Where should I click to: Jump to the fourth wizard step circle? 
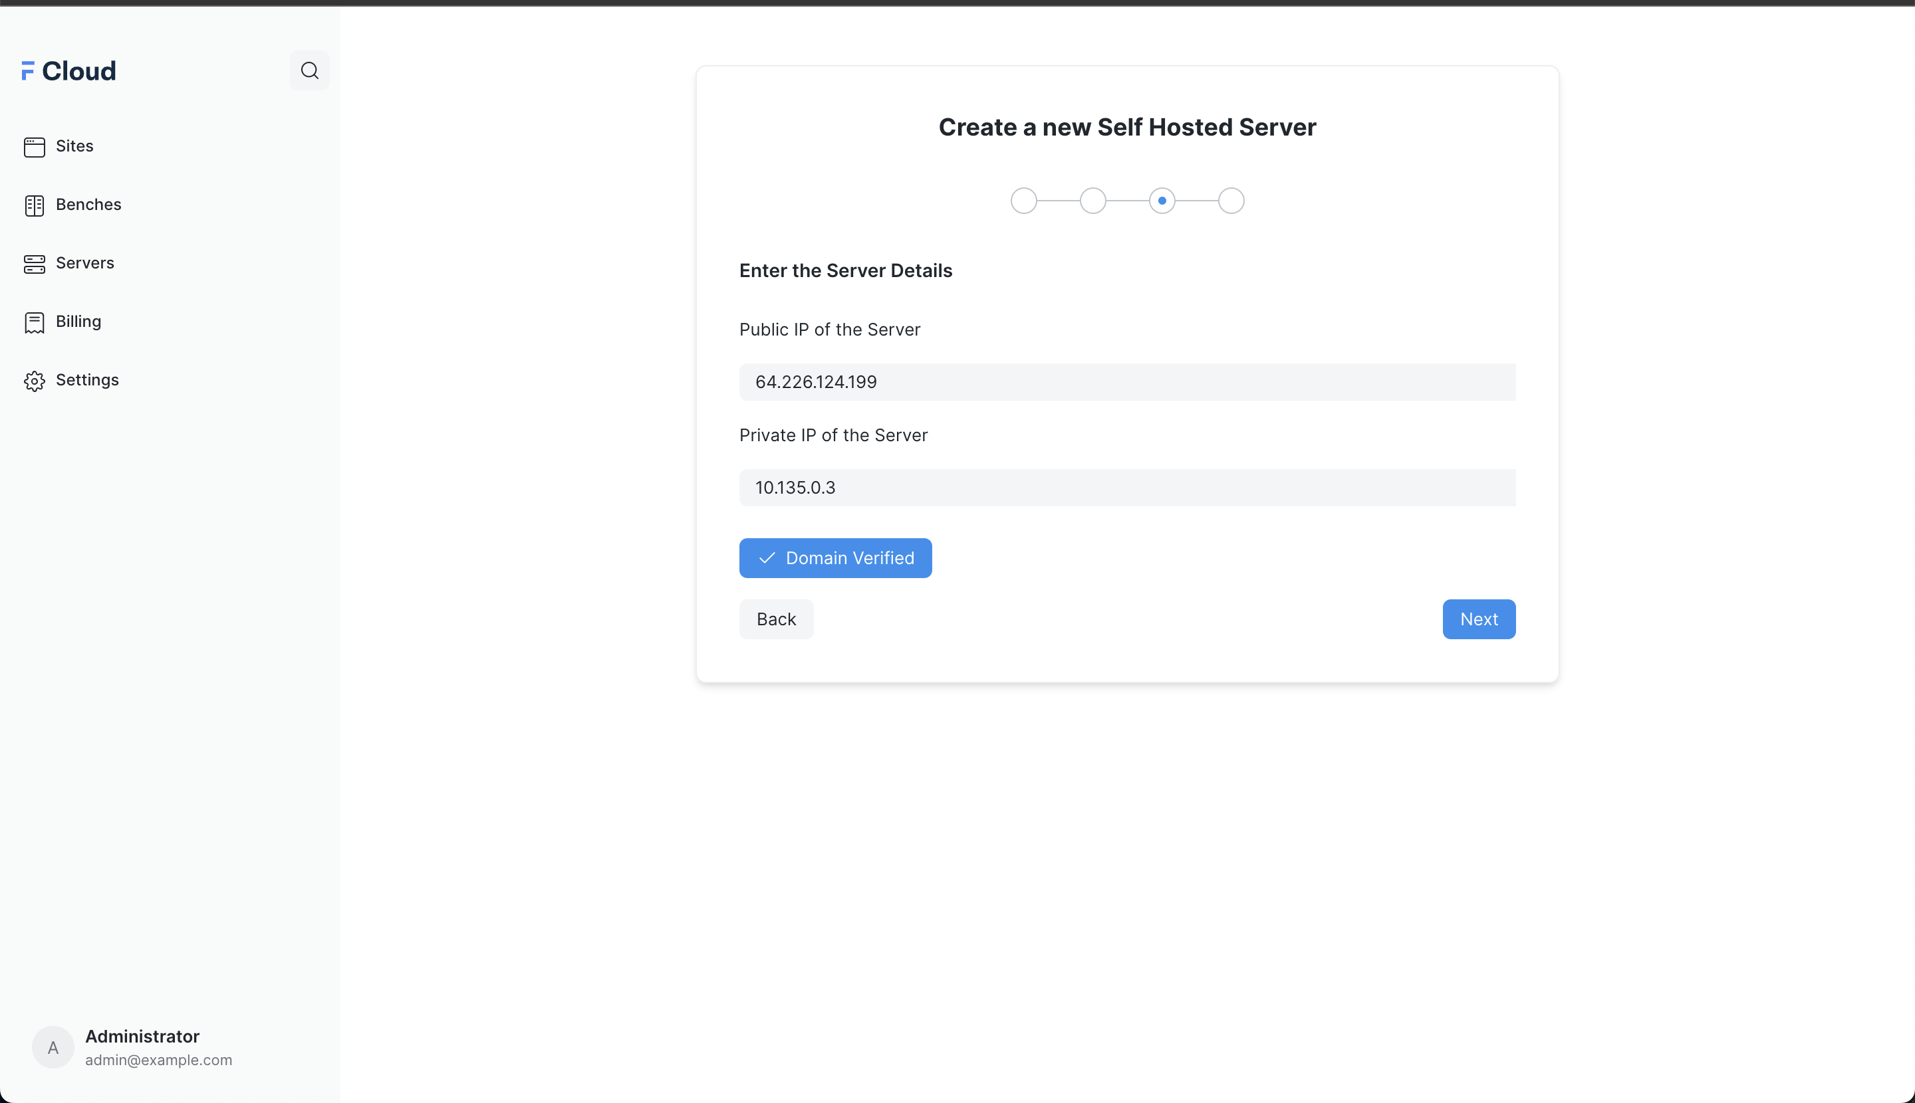coord(1230,201)
